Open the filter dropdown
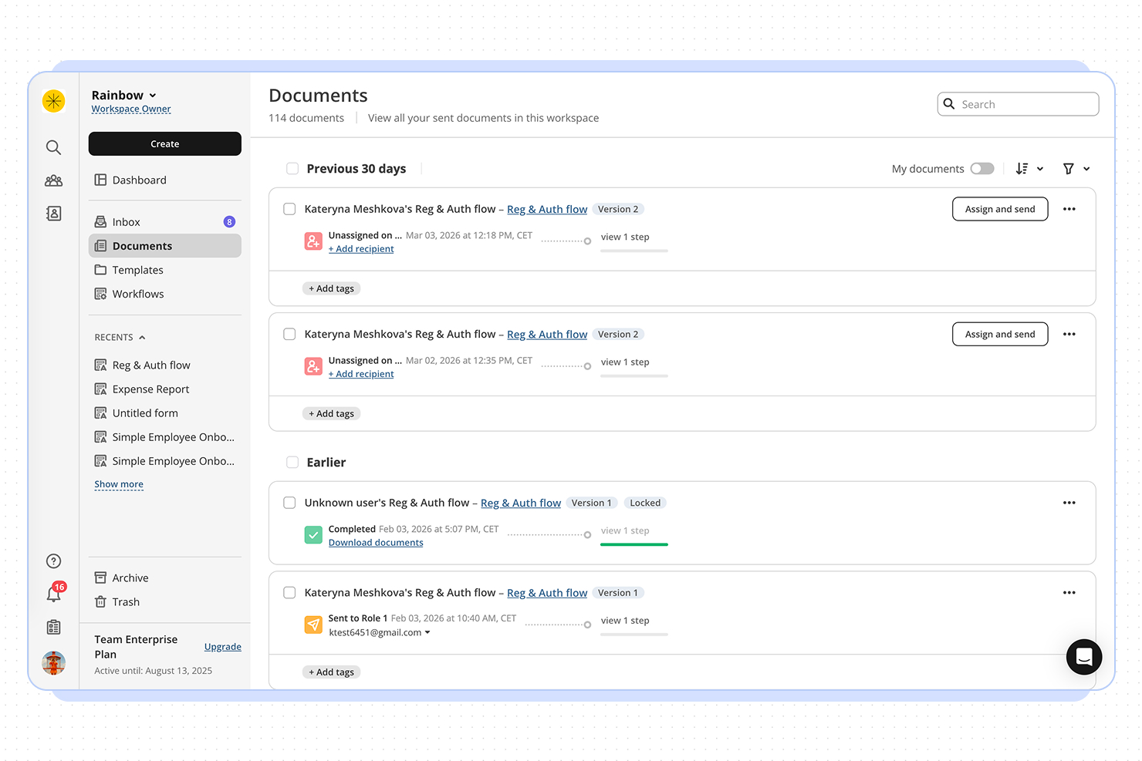1142x761 pixels. click(1076, 168)
